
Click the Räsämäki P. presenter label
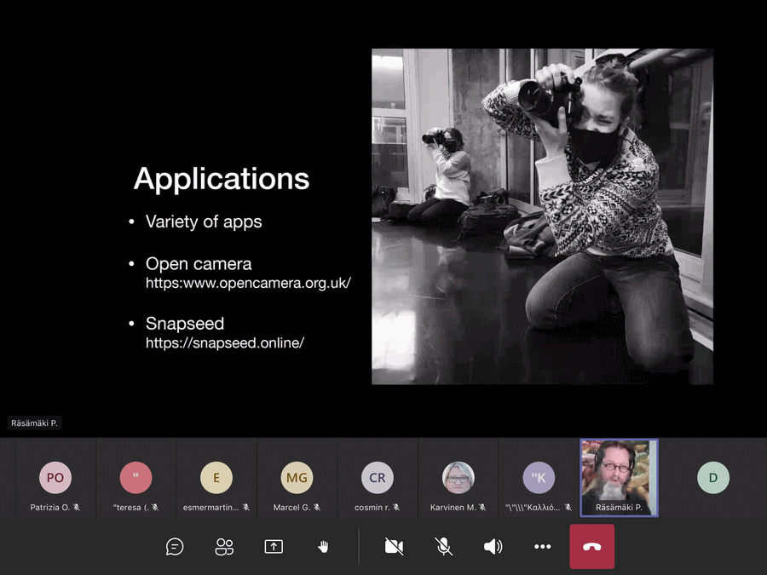point(35,423)
